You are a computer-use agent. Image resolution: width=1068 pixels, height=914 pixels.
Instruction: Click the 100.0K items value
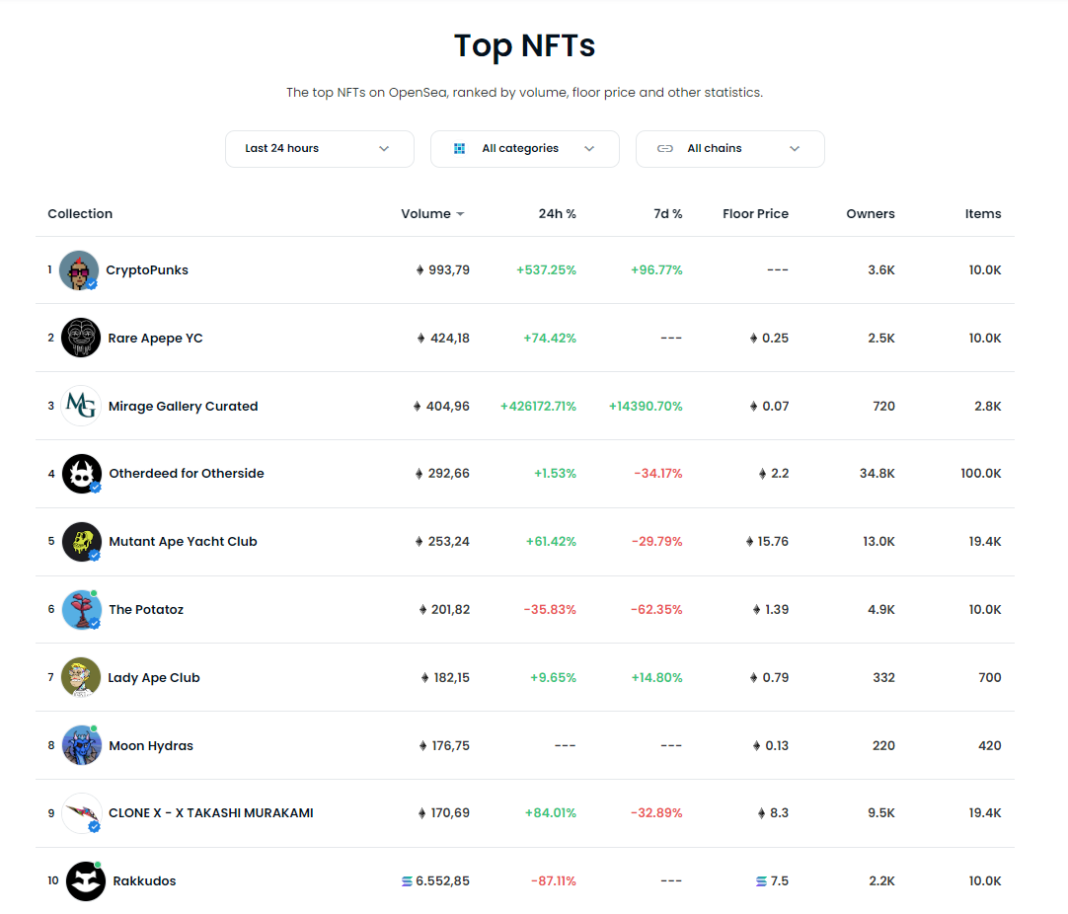coord(981,474)
